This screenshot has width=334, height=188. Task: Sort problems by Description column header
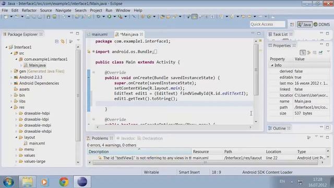coord(139,151)
